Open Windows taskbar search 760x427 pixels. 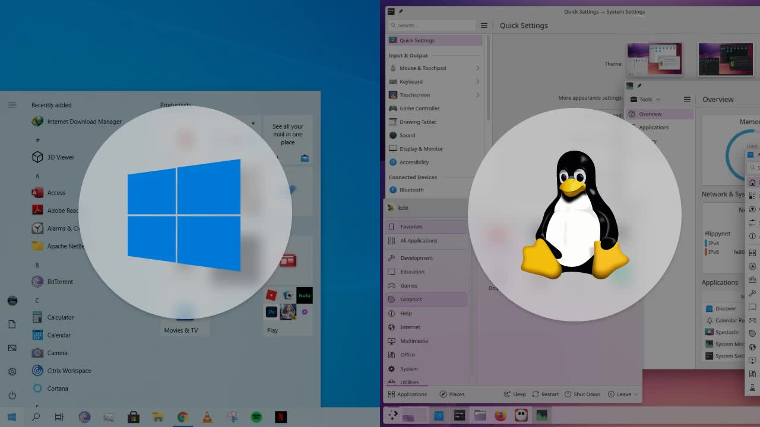click(36, 417)
